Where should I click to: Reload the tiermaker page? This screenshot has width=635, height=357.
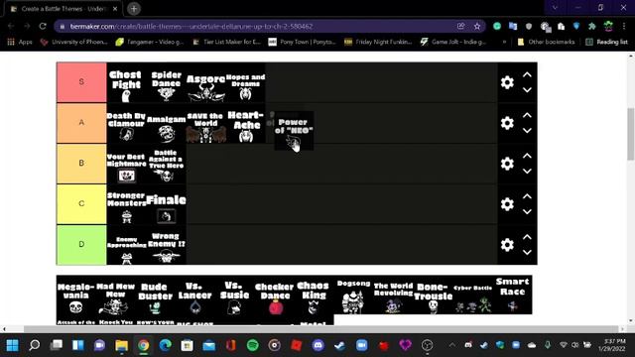43,27
